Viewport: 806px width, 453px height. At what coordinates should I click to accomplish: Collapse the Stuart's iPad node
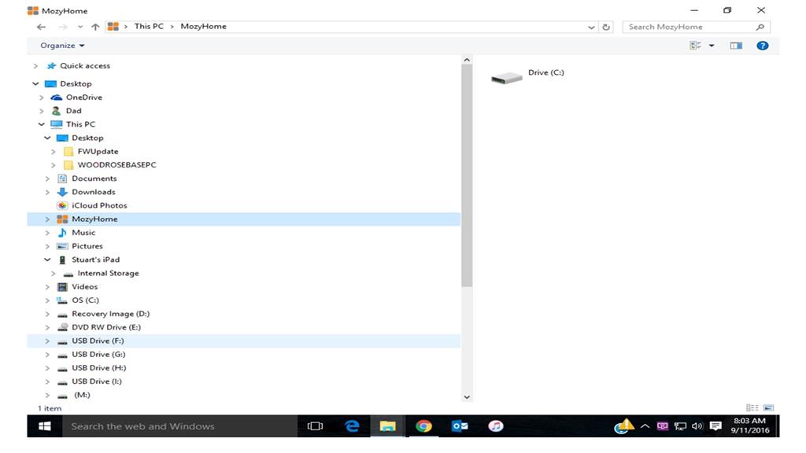coord(47,260)
